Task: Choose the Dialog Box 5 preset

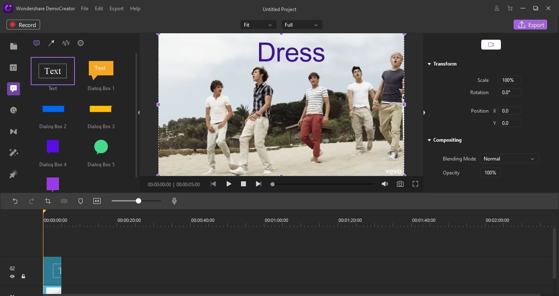Action: [101, 147]
